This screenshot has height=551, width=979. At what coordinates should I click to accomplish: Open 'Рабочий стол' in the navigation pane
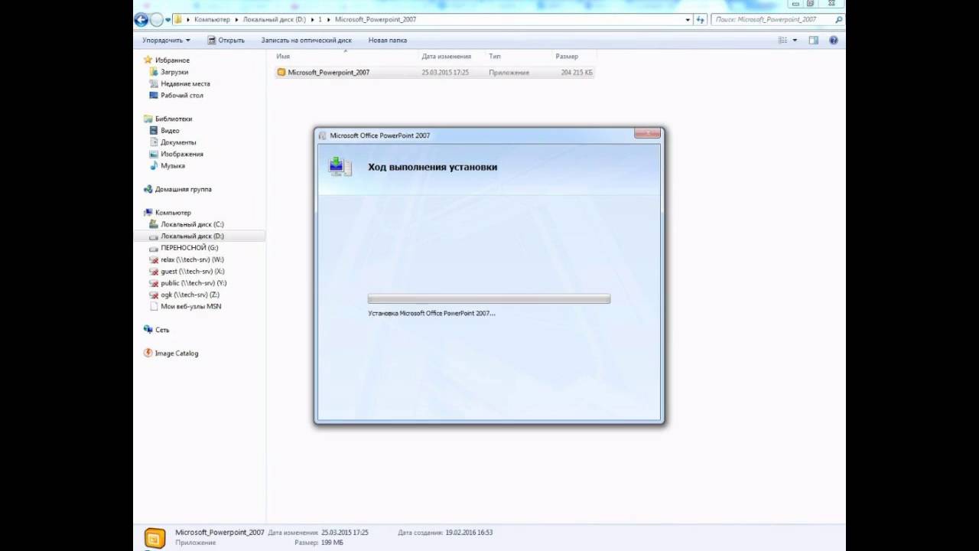182,96
